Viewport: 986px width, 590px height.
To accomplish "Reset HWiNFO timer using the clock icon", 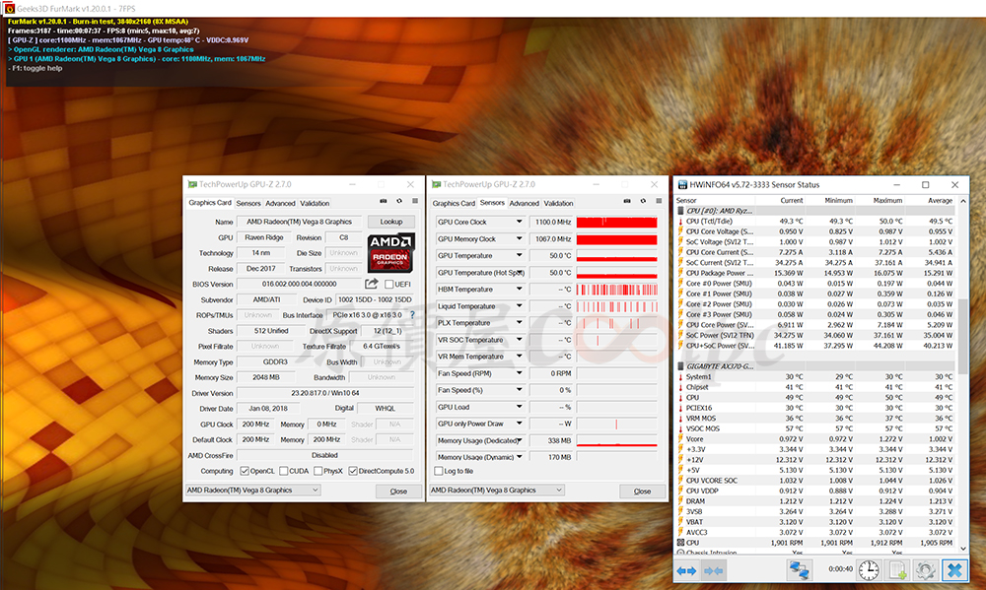I will tap(869, 570).
